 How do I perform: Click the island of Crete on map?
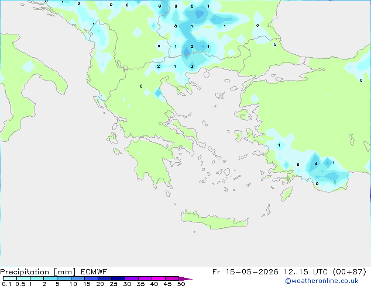214,220
